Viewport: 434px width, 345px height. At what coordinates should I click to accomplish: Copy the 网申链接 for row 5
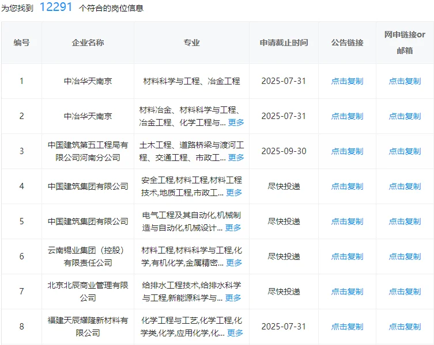click(405, 221)
